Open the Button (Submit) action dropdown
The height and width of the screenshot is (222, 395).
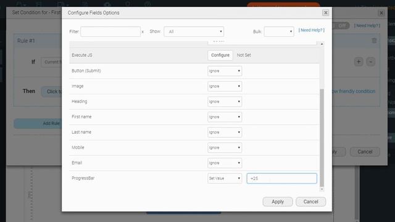tap(225, 71)
